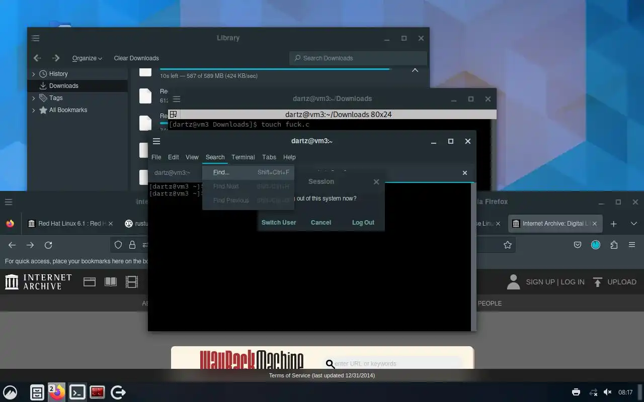The width and height of the screenshot is (644, 402).
Task: Click the clock showing 08:17
Action: click(625, 392)
